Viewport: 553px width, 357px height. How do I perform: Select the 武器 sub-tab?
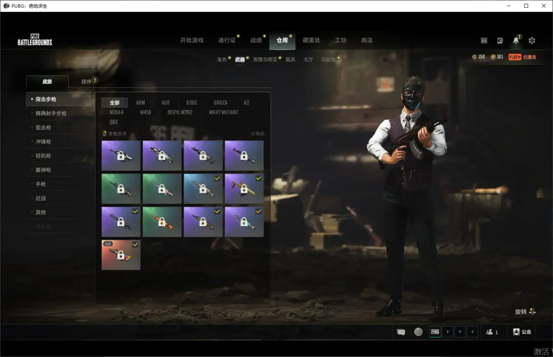point(240,59)
